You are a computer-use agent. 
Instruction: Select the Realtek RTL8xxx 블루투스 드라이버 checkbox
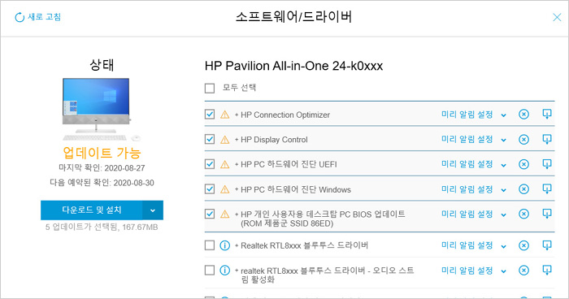point(210,245)
